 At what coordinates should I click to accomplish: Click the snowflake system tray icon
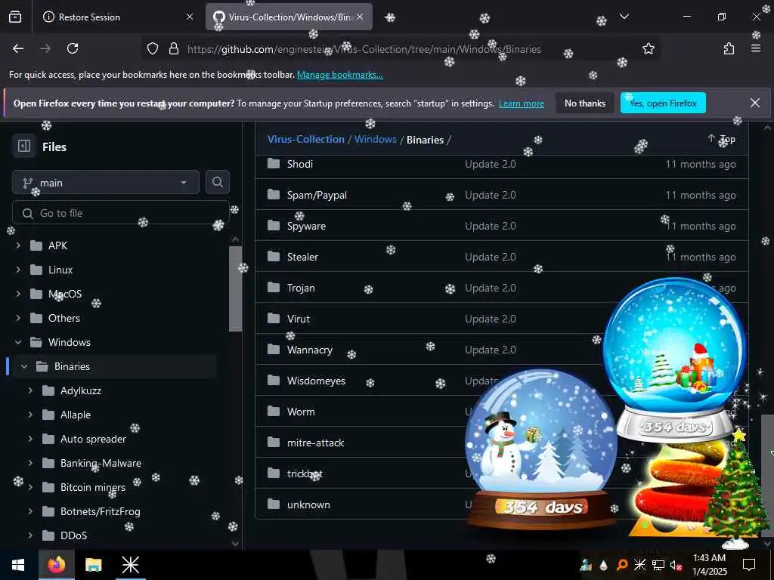[x=639, y=565]
